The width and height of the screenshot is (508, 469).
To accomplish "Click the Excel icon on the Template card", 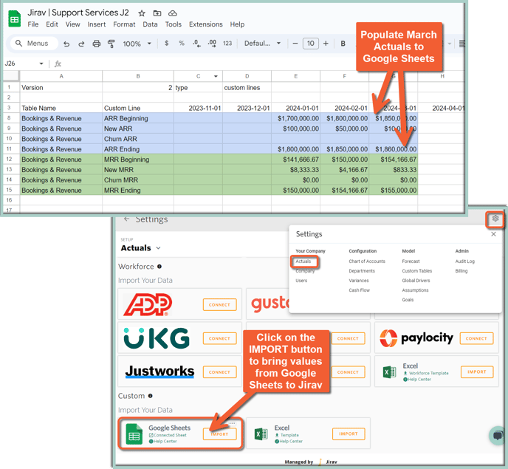I will pos(261,434).
